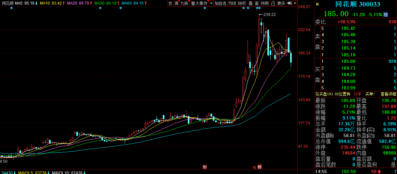The height and width of the screenshot is (174, 397).
Task: Select the sell level 1 price 185.10
Action: tap(348, 55)
